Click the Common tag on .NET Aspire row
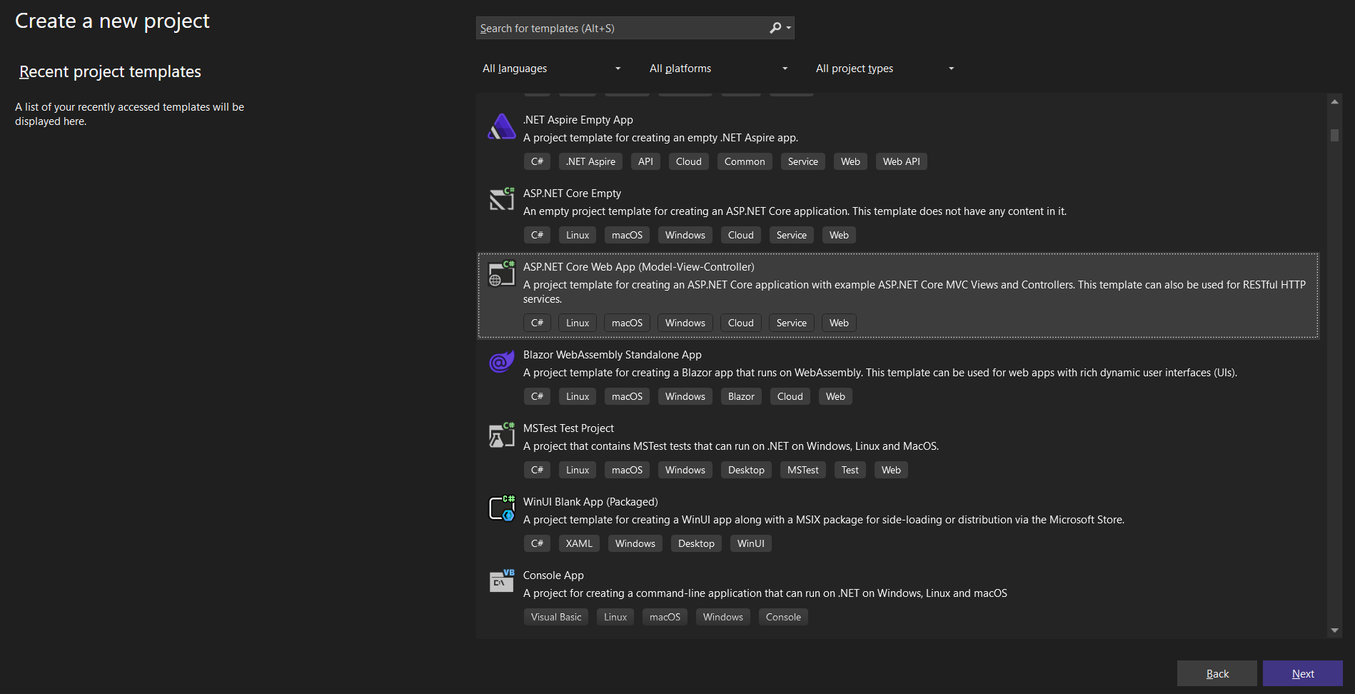The height and width of the screenshot is (694, 1355). pyautogui.click(x=745, y=161)
